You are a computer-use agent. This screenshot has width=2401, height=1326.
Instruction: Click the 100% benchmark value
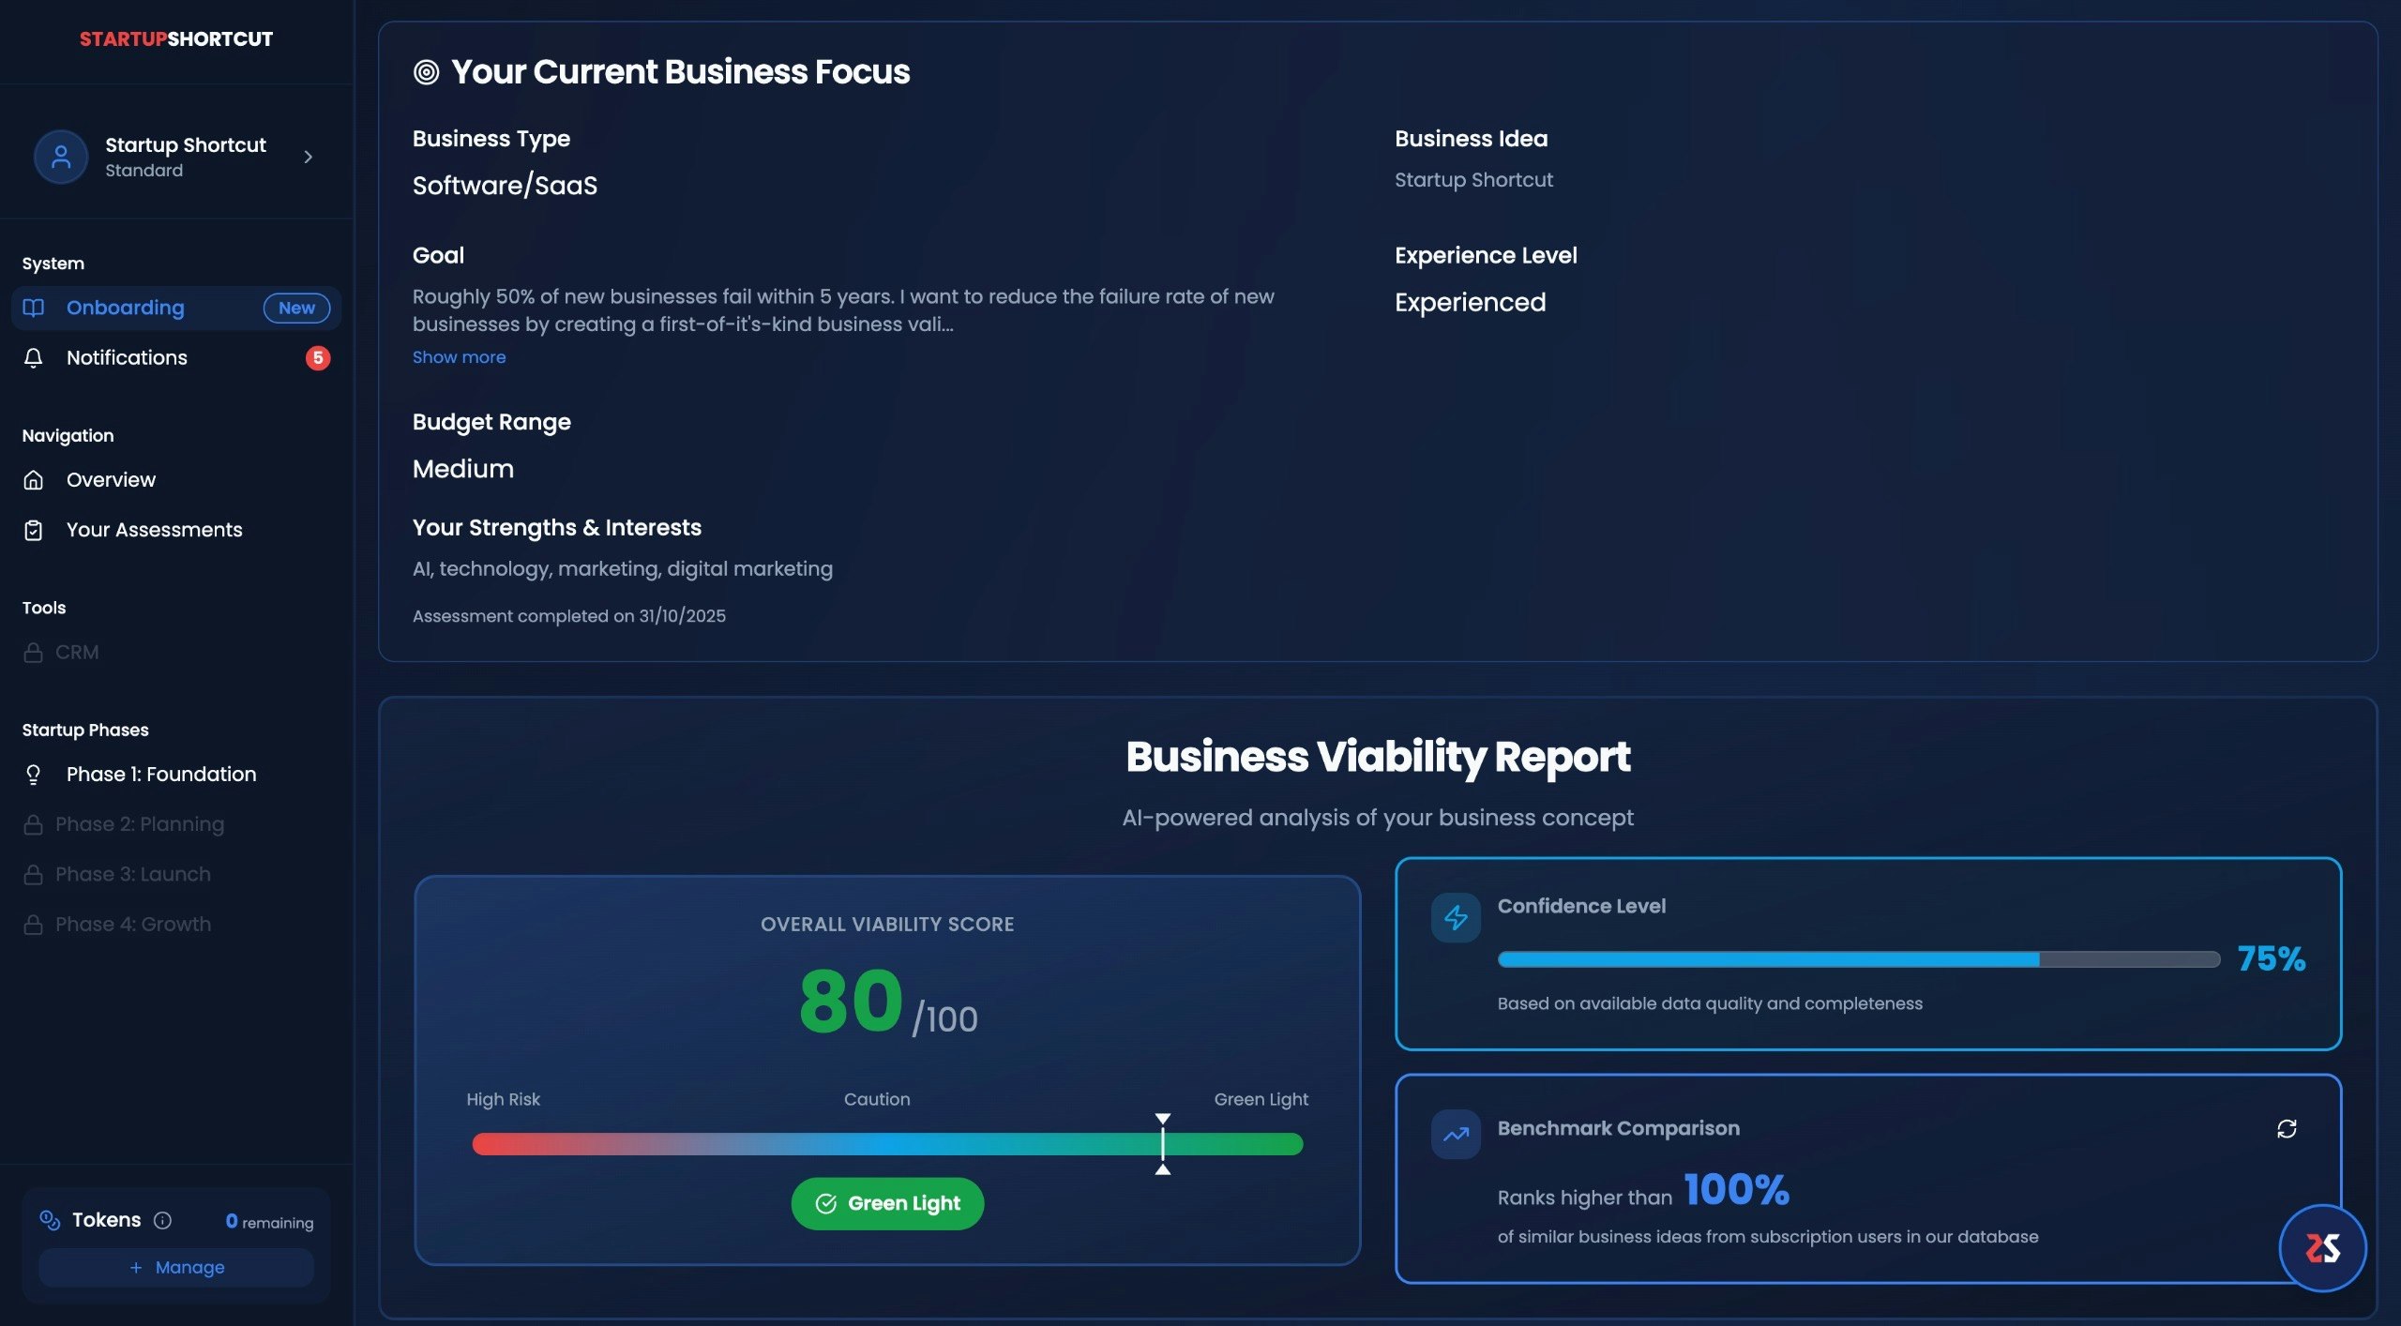1737,1189
